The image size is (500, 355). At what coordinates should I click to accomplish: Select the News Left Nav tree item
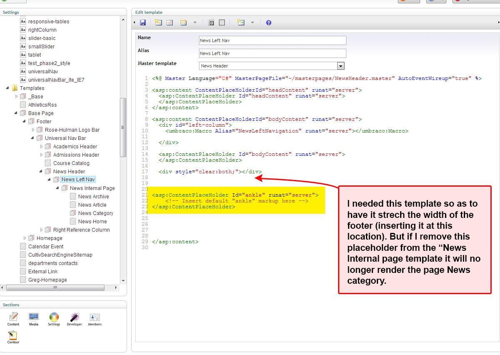(78, 180)
